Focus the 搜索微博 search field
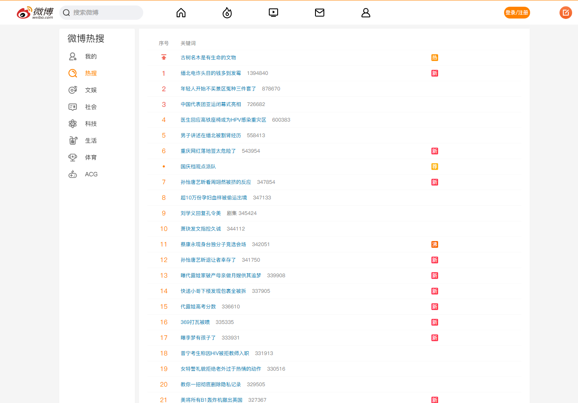This screenshot has height=403, width=578. 101,13
